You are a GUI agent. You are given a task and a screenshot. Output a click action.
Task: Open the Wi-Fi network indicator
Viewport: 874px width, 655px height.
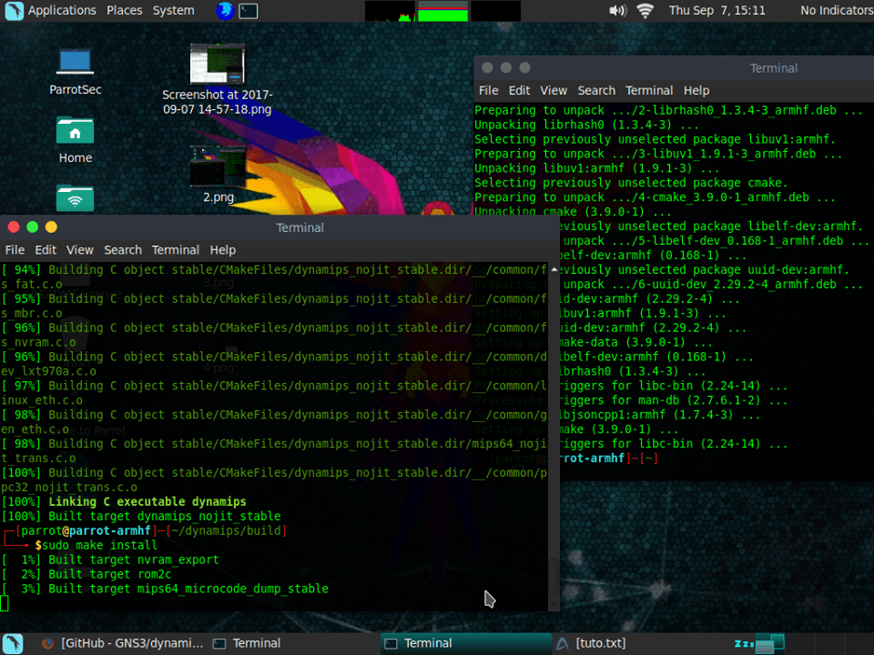tap(645, 11)
